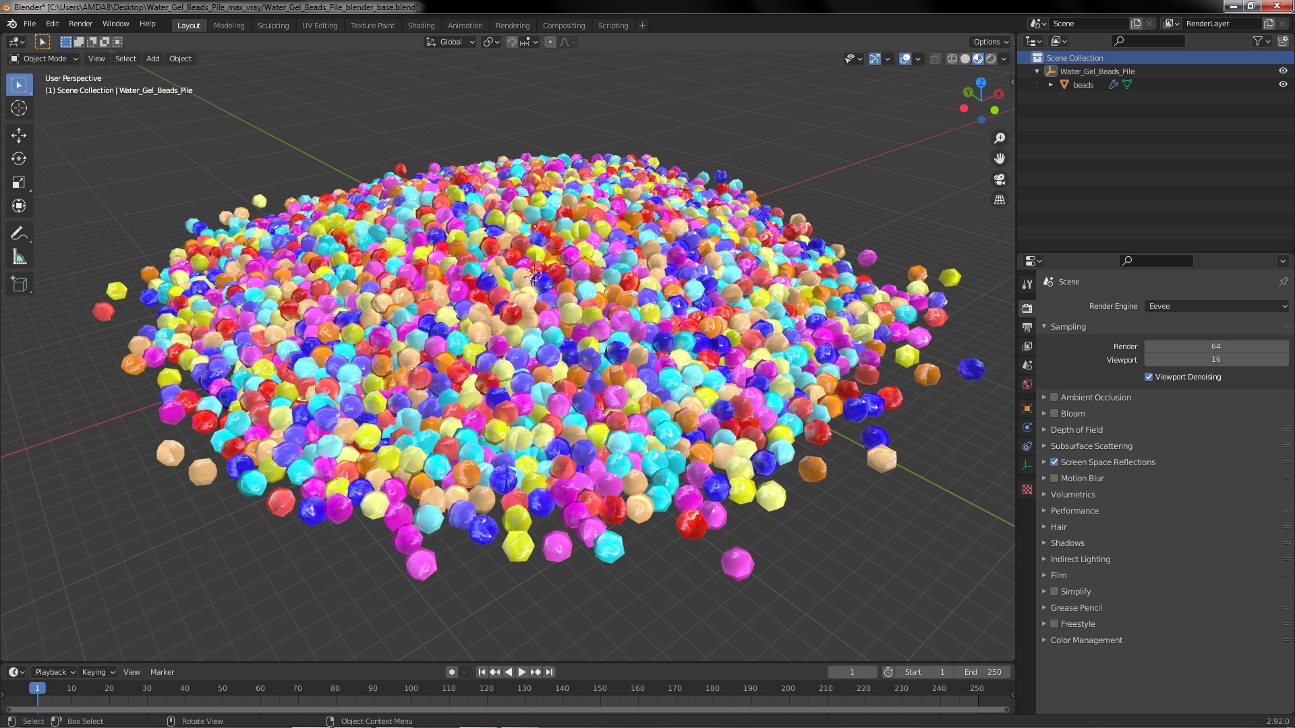Viewport: 1295px width, 728px height.
Task: Toggle X-ray display
Action: click(935, 59)
